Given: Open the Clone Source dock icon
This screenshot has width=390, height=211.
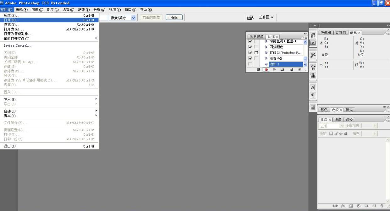Looking at the screenshot, I should 313,75.
